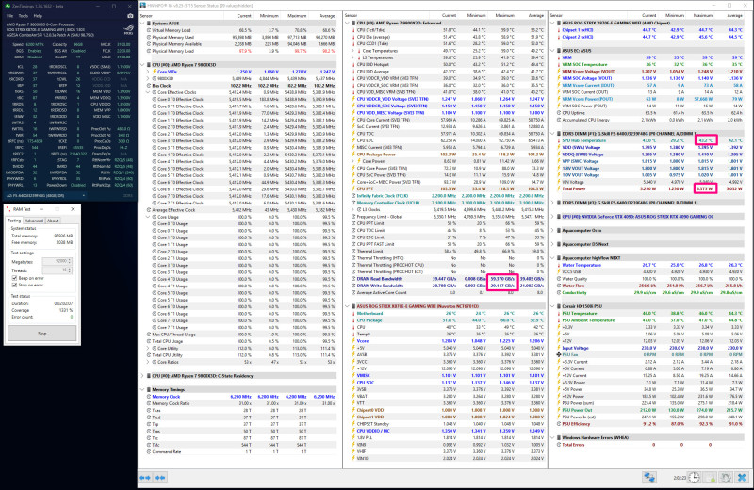Select Physical Memory Load row
Screen dimensions: 754x490
[240, 51]
